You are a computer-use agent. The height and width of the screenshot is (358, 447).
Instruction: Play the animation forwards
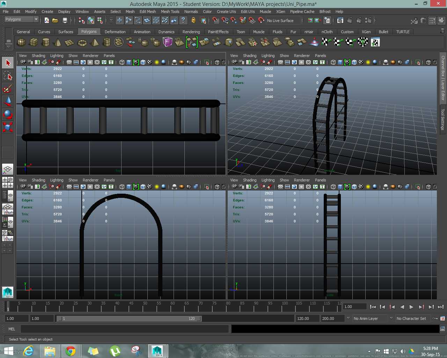[x=411, y=307]
